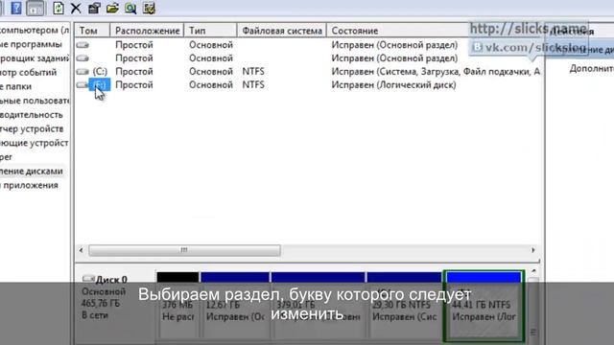Sort by the Состояние column header
The image size is (614, 345).
(355, 31)
